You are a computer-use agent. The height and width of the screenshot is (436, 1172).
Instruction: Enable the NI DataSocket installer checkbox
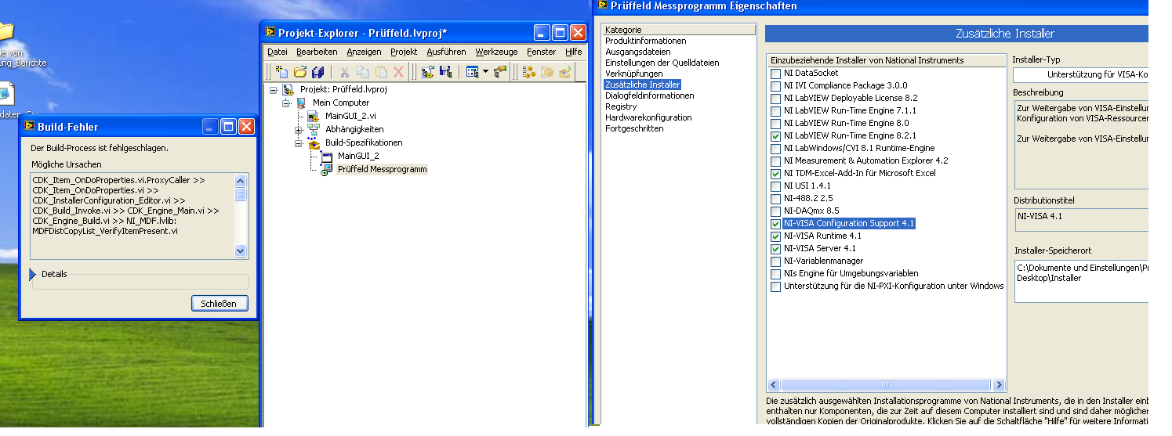776,74
